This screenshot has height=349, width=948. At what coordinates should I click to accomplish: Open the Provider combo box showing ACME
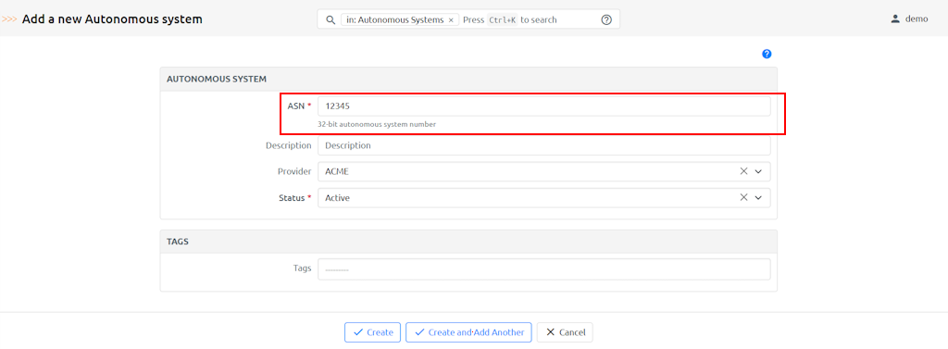point(544,172)
